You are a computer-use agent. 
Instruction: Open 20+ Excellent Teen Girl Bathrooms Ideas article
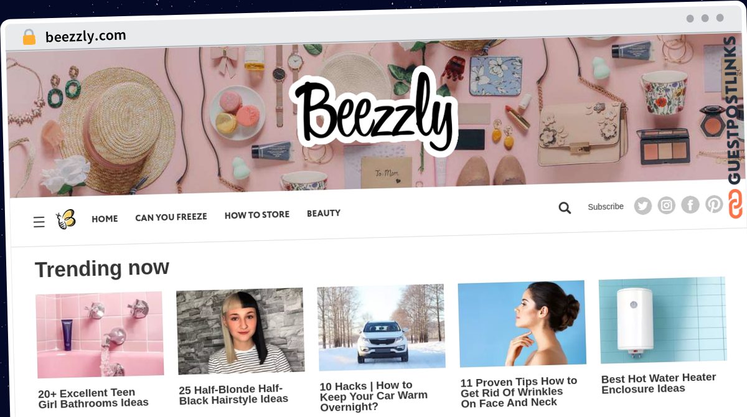(x=93, y=398)
